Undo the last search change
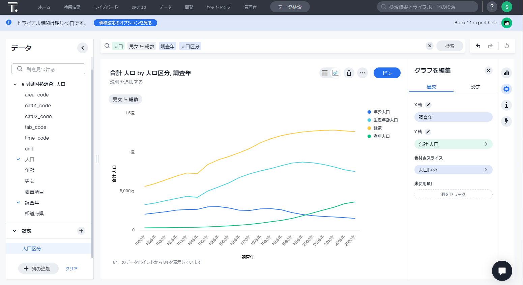523x285 pixels. click(x=478, y=46)
